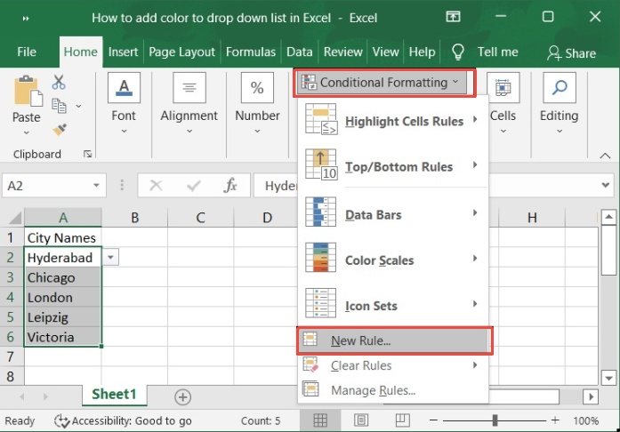The height and width of the screenshot is (432, 620).
Task: Select column B header
Action: [135, 218]
